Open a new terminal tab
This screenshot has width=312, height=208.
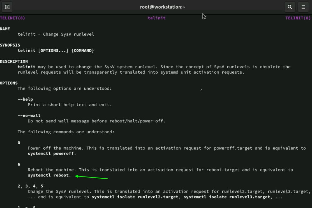7,7
